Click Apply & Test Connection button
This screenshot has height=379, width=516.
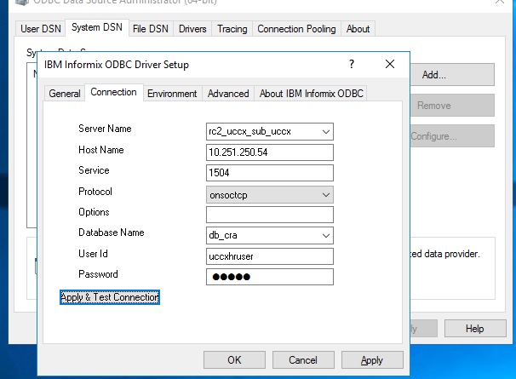pos(110,297)
